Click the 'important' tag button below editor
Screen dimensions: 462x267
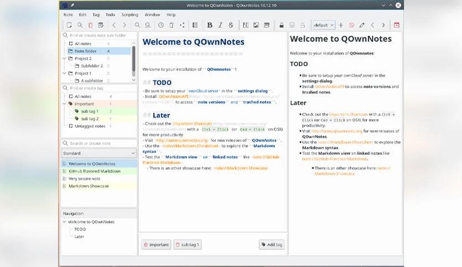(x=156, y=244)
